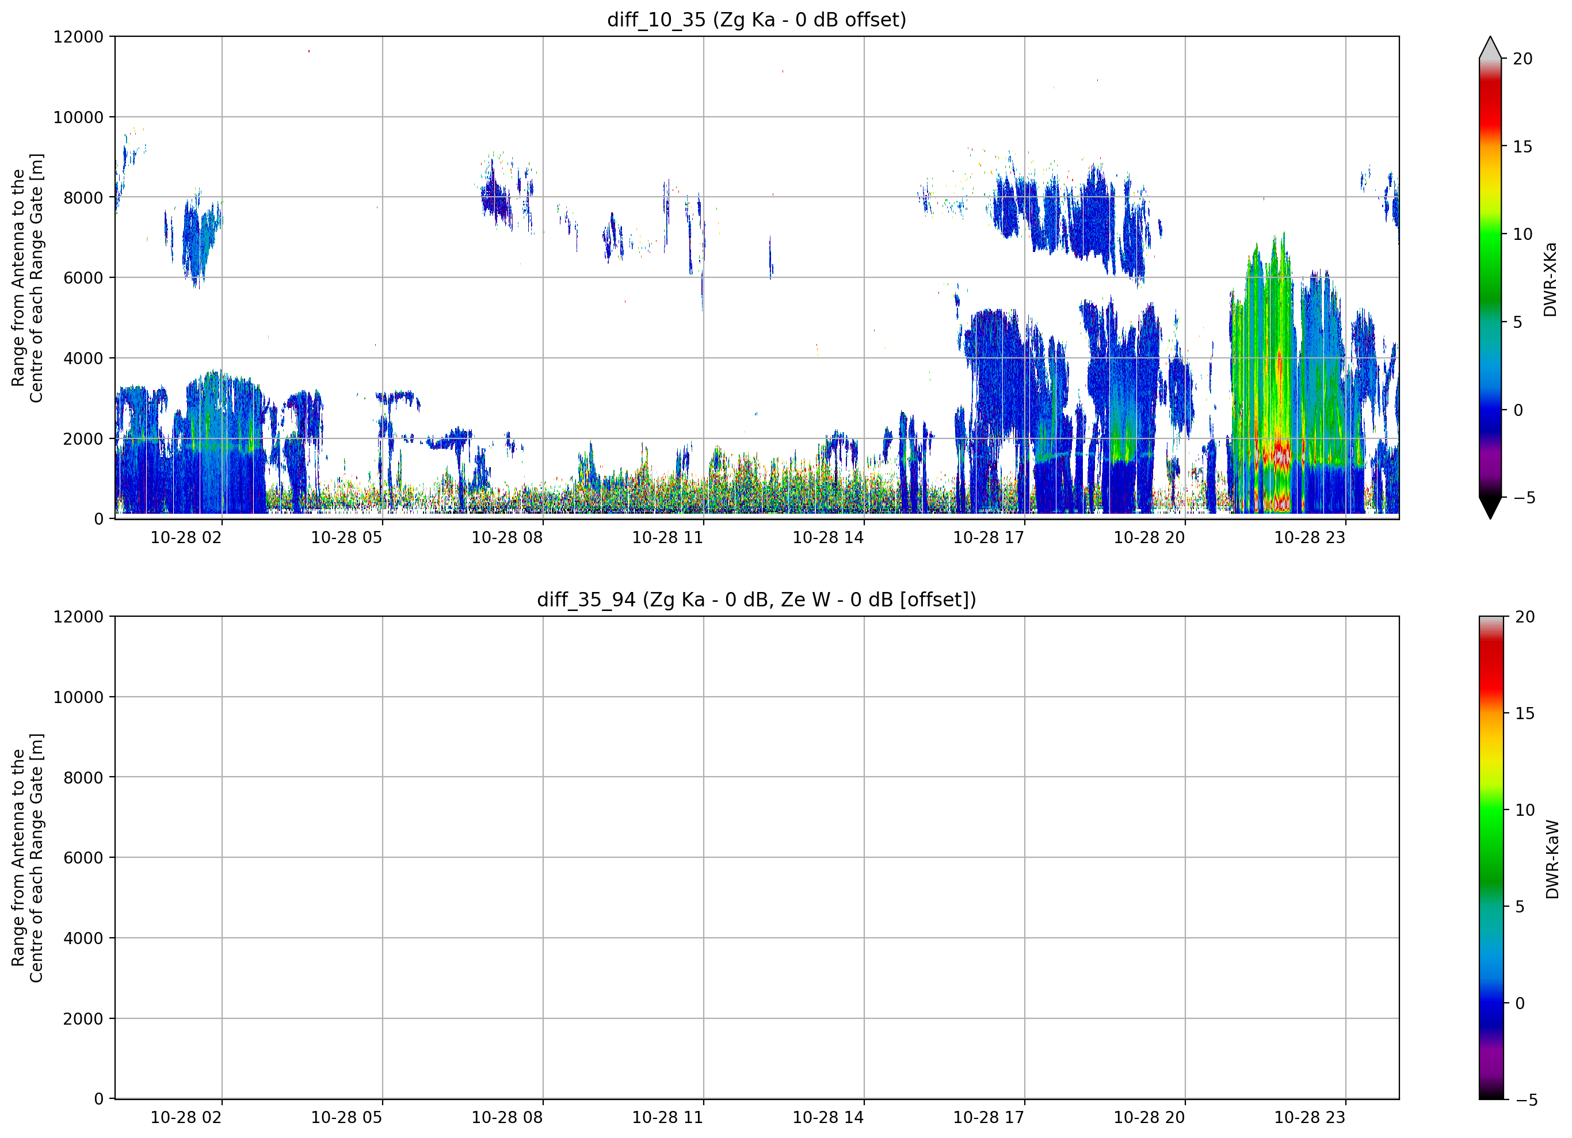Click the diff_10_35 plot title

(756, 20)
